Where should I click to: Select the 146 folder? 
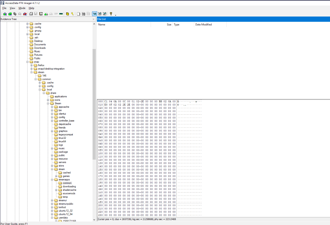point(44,76)
